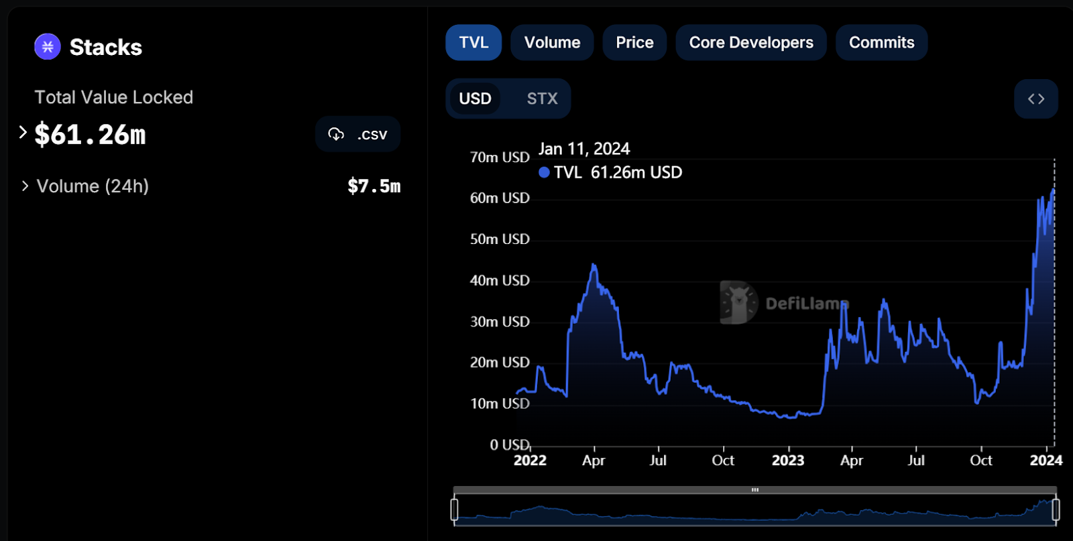Image resolution: width=1073 pixels, height=541 pixels.
Task: Switch to the Volume chart tab
Action: pyautogui.click(x=552, y=42)
